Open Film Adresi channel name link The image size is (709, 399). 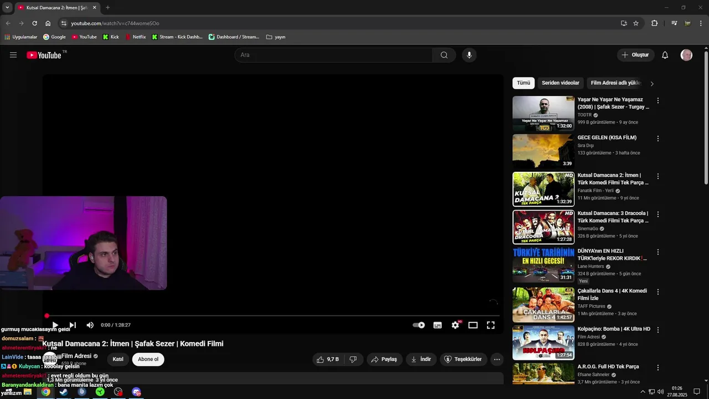pos(76,356)
